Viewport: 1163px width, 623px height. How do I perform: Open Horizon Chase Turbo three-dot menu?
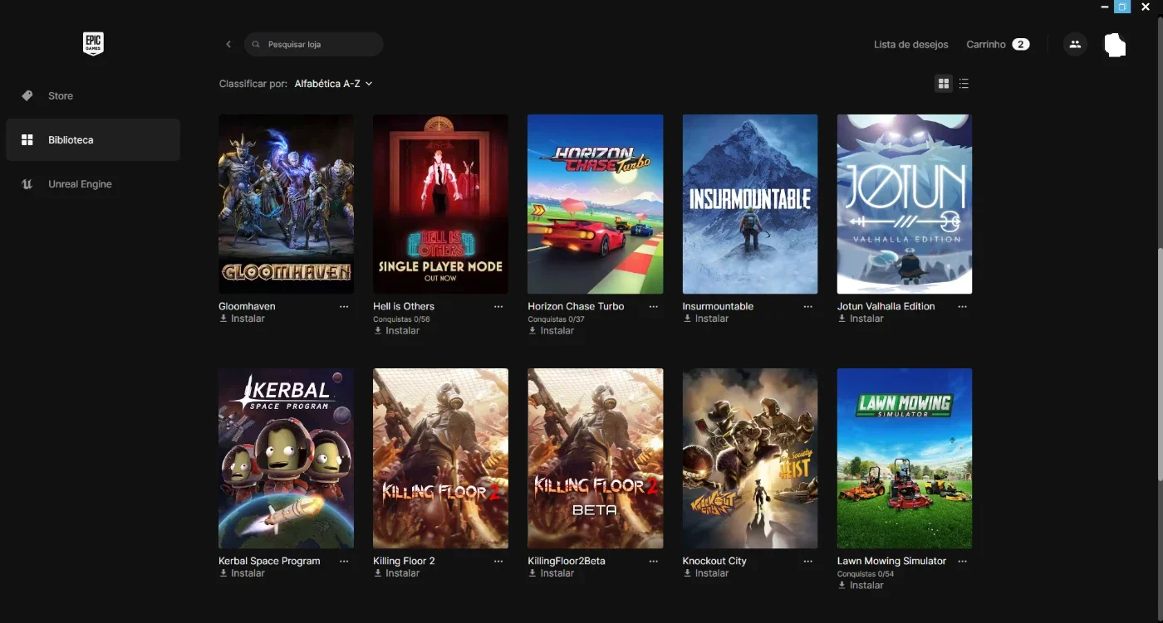tap(653, 307)
